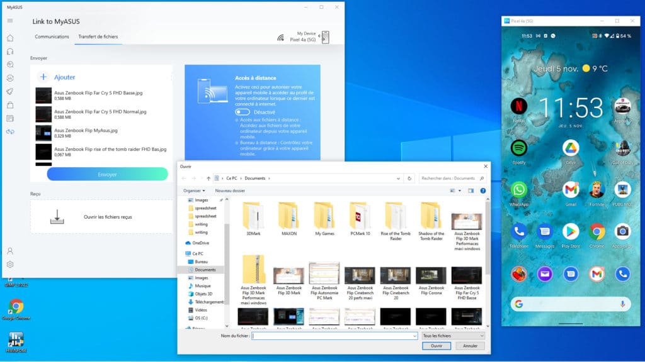Open the Tous les fichiers file type dropdown
The height and width of the screenshot is (362, 645).
coord(453,336)
